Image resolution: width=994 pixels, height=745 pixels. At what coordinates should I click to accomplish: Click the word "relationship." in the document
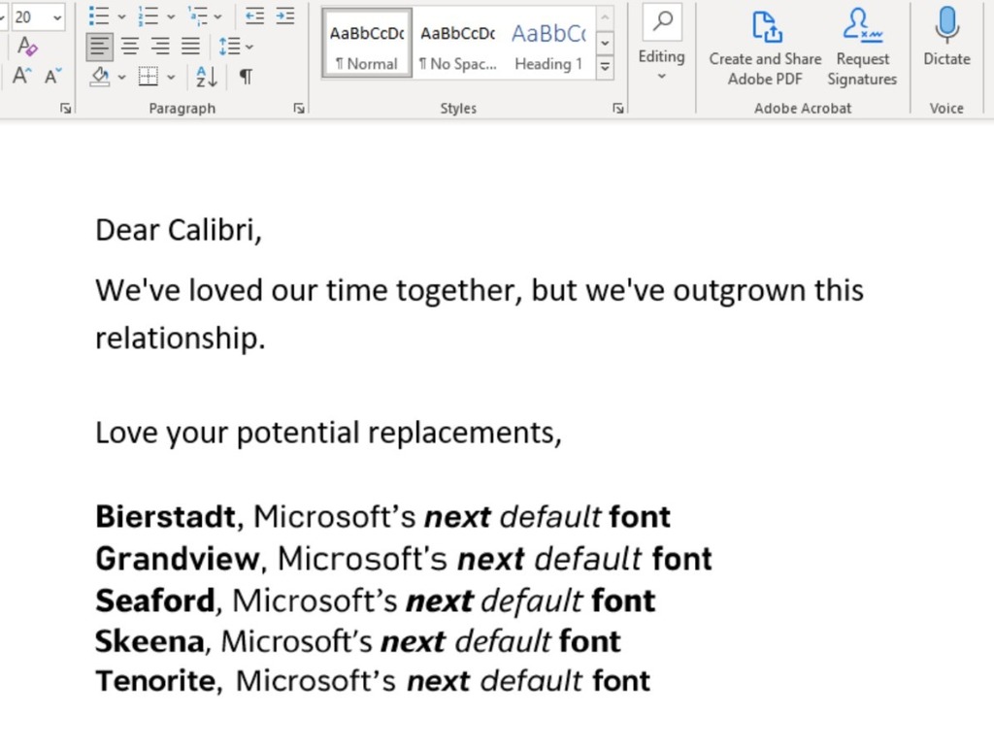tap(180, 339)
